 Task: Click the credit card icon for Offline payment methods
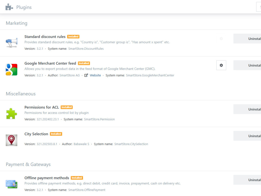11,184
